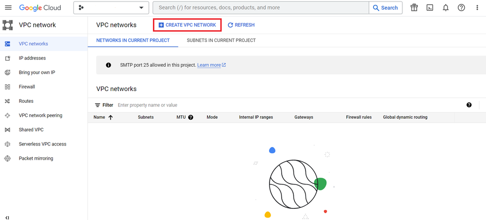The width and height of the screenshot is (486, 220).
Task: Collapse the left navigation panel
Action: pyautogui.click(x=7, y=217)
